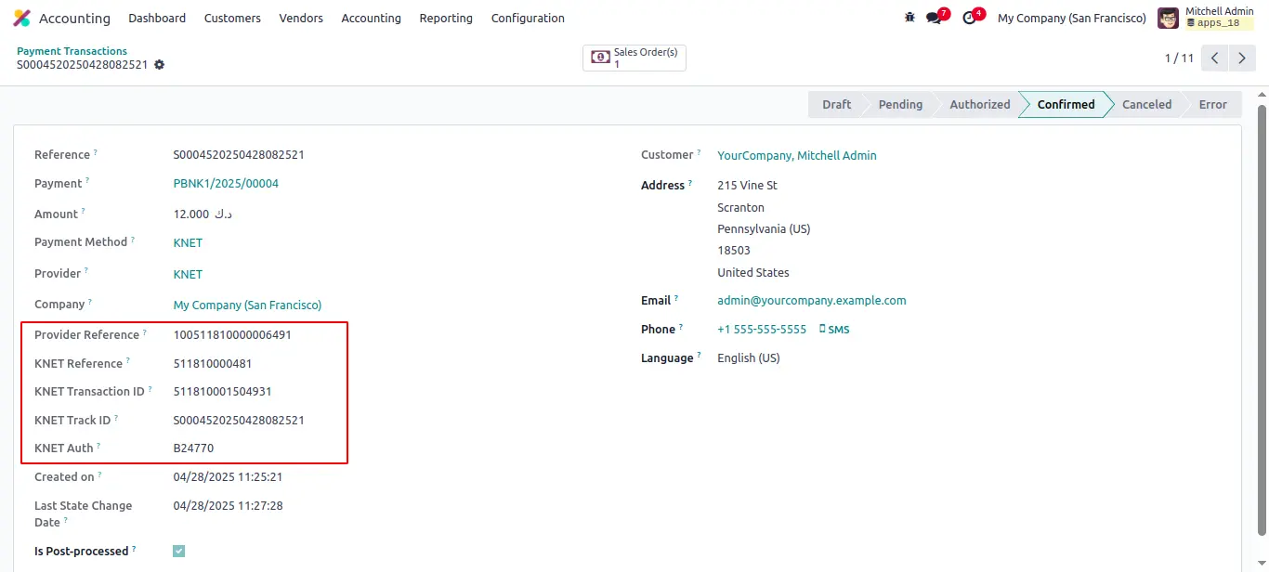Screen dimensions: 1269x572
Task: Click the SMS phone icon next to phone number
Action: (x=823, y=329)
